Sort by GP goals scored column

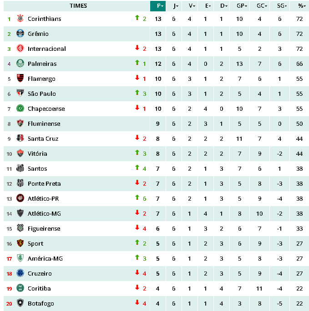pyautogui.click(x=242, y=6)
